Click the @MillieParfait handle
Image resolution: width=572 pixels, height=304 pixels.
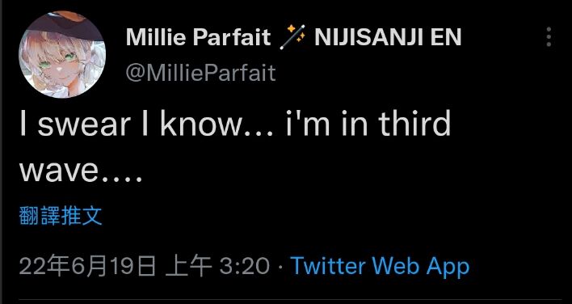pos(200,73)
